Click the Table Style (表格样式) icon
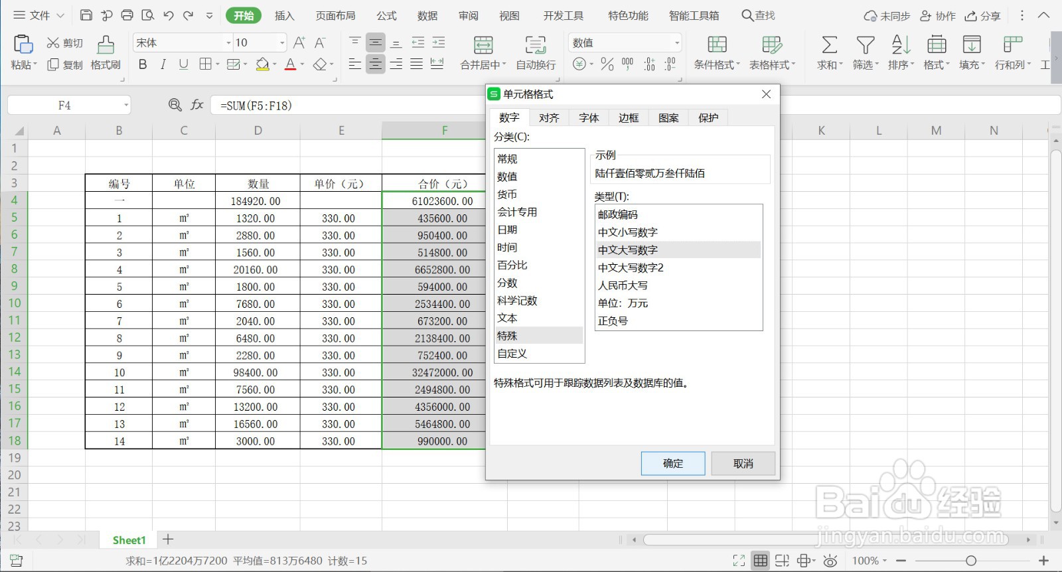 pos(772,44)
